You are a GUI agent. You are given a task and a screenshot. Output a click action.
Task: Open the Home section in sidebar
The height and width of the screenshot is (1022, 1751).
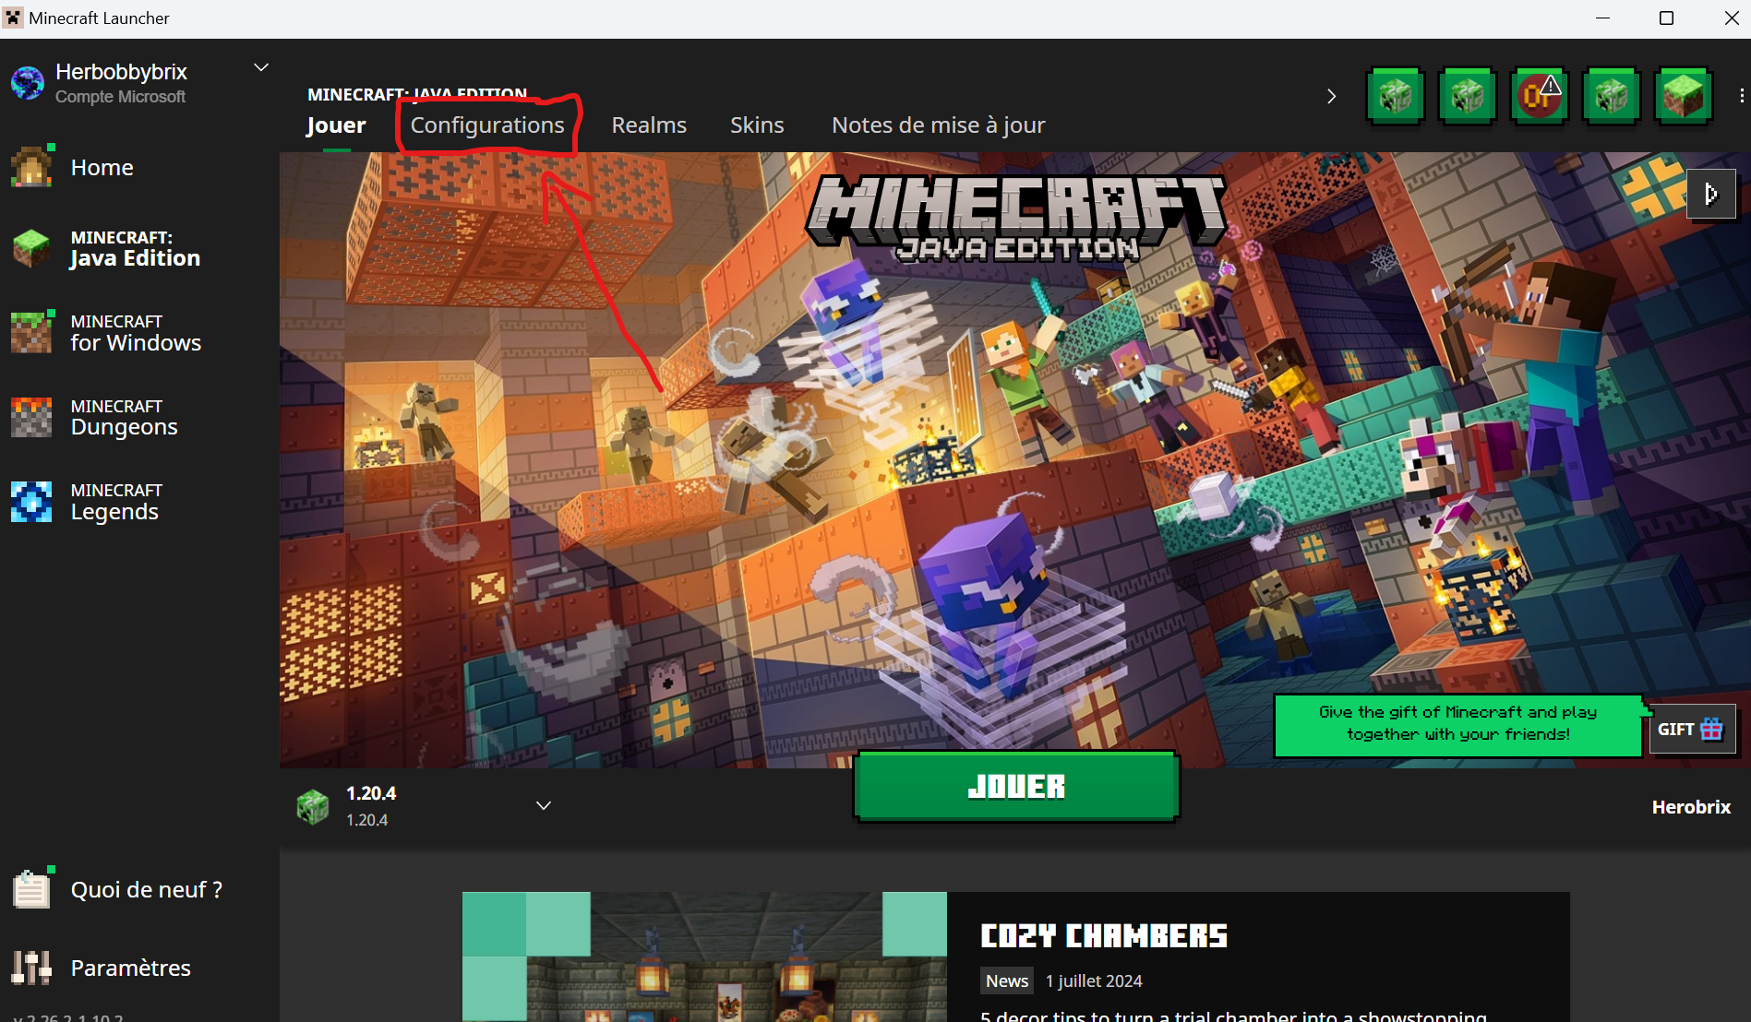102,167
